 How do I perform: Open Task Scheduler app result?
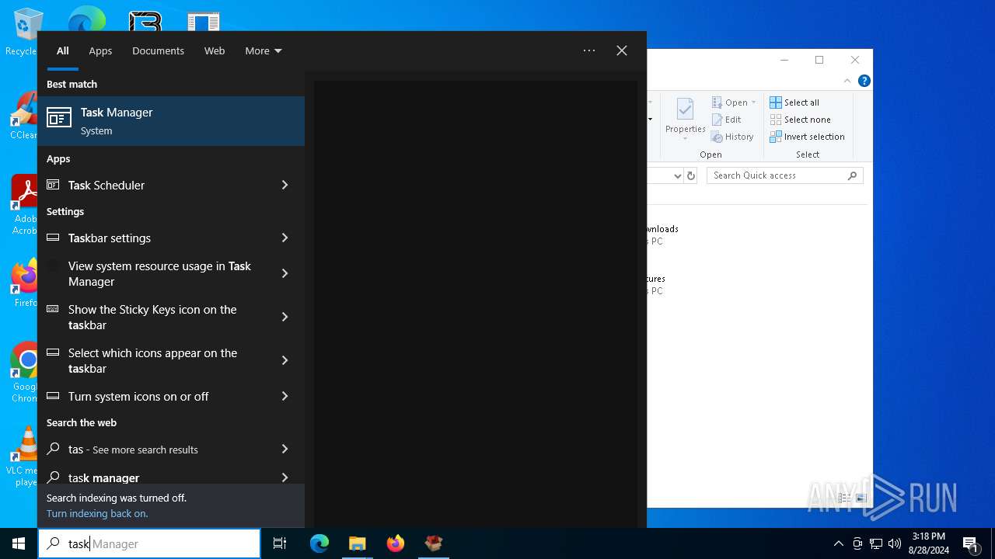(171, 185)
